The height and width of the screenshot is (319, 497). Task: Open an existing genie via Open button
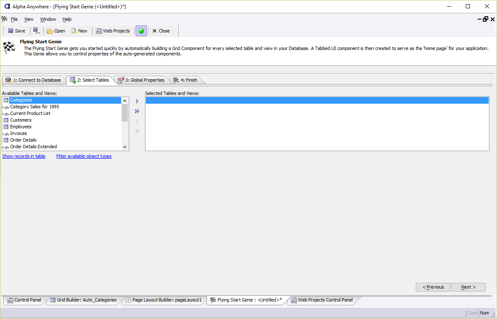click(56, 31)
